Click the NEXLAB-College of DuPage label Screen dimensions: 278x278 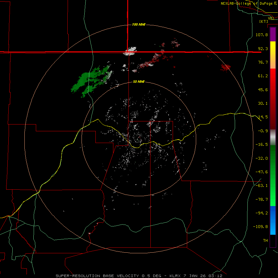tap(249, 3)
